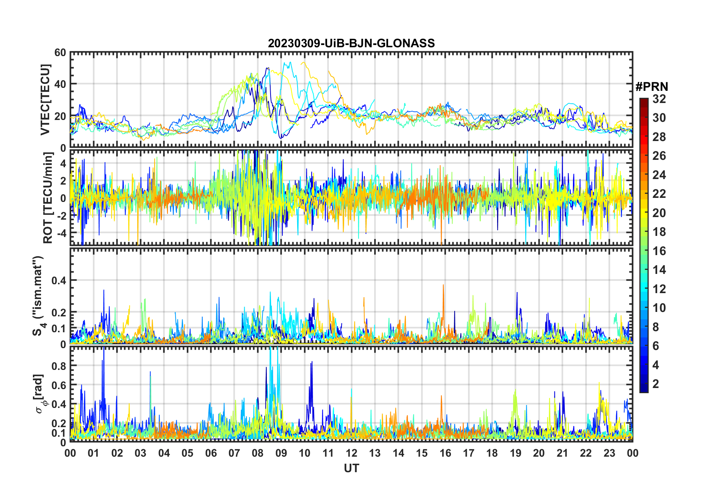The image size is (703, 491).
Task: Select the "VTEC[TECU]" y-axis label
Action: tap(45, 100)
